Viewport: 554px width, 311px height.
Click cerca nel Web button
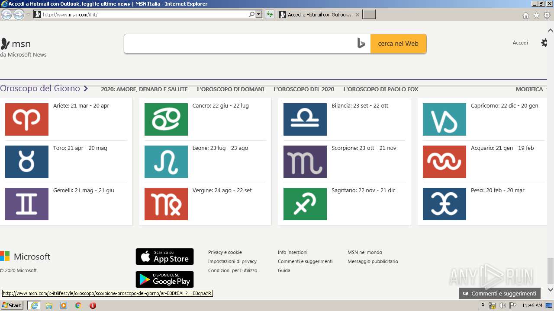click(398, 44)
